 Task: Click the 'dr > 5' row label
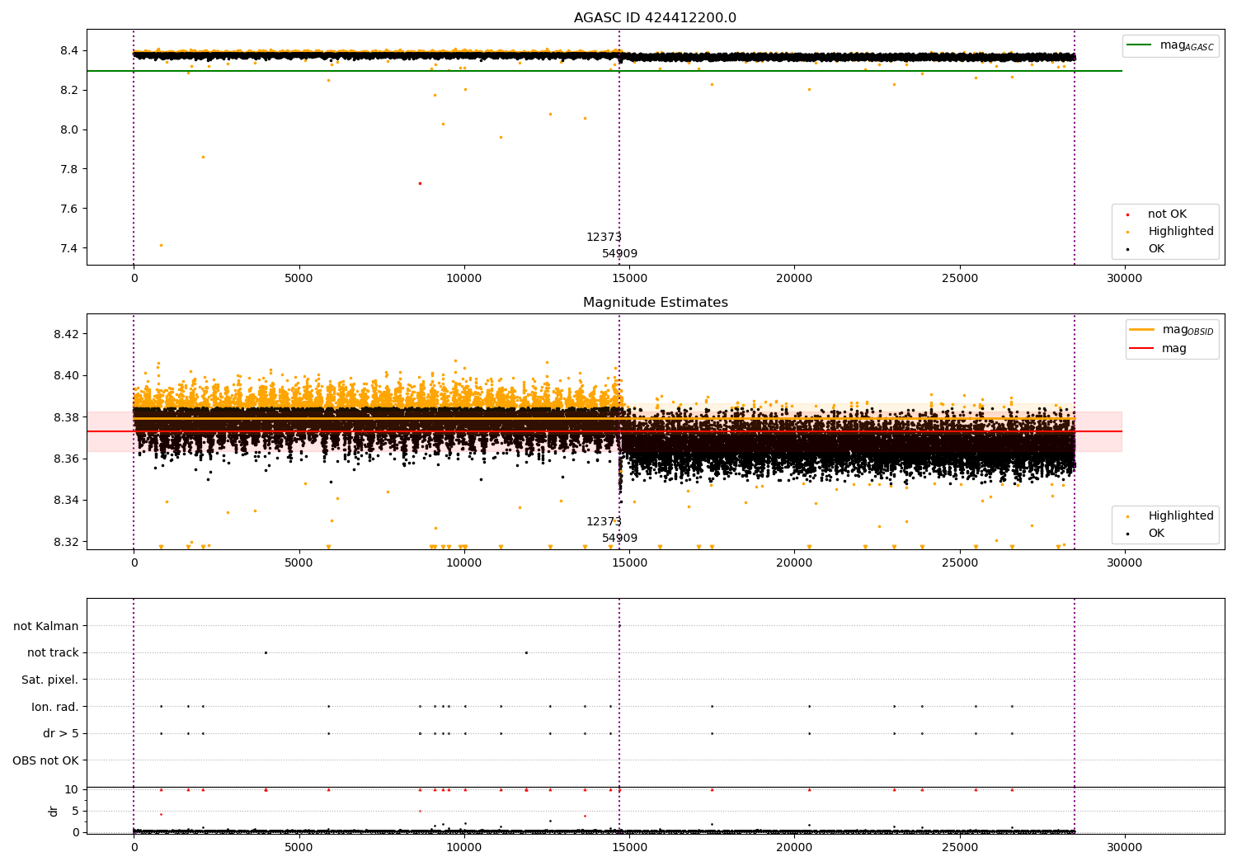coord(61,733)
